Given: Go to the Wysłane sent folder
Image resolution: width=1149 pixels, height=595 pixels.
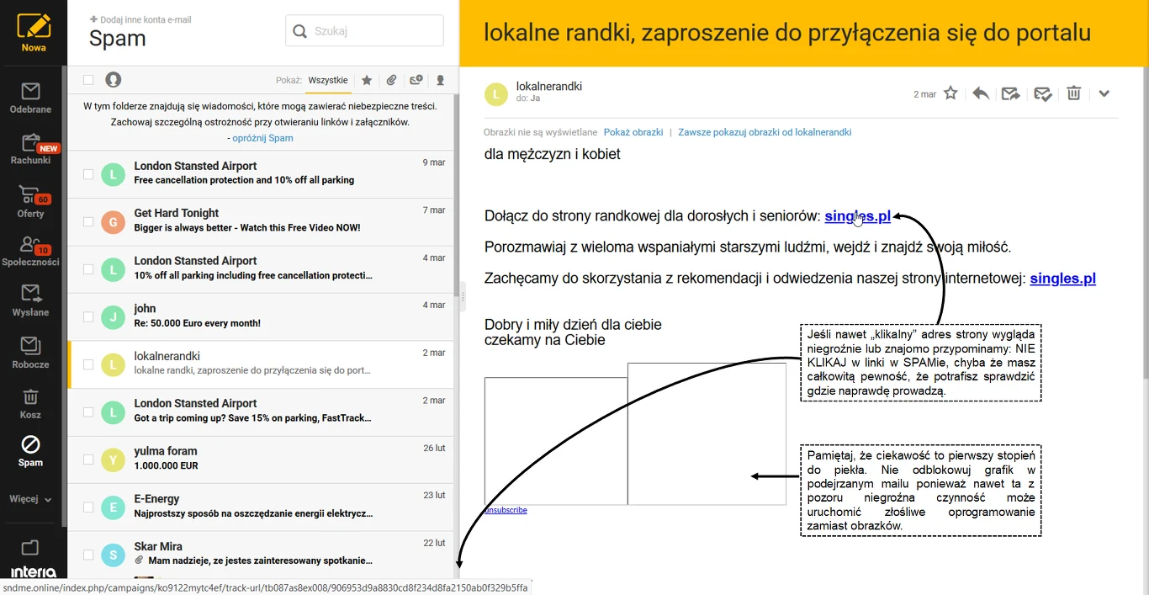Looking at the screenshot, I should 30,300.
